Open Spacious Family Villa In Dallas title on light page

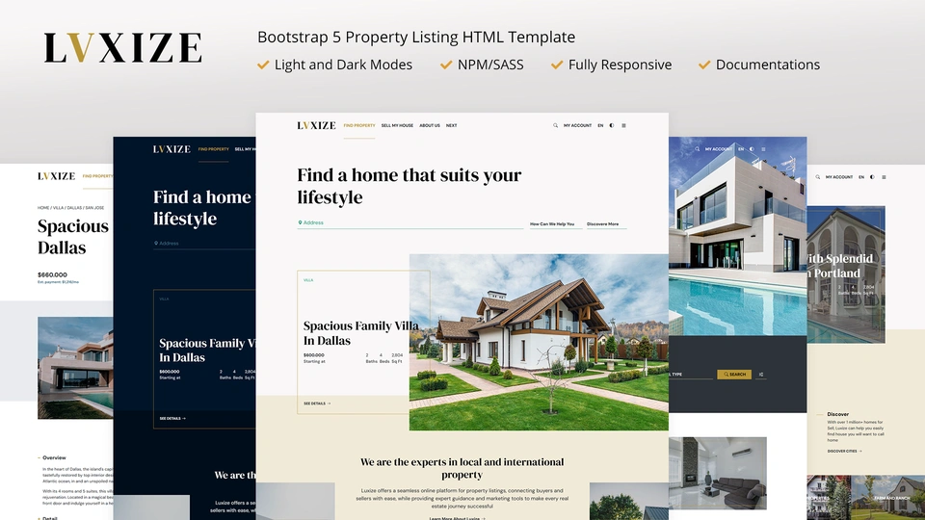[x=361, y=333]
